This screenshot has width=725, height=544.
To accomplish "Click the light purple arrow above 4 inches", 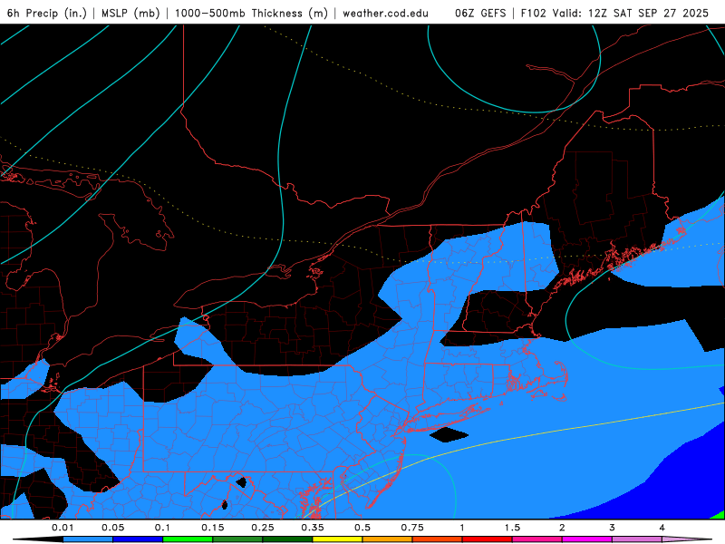I will pos(687,539).
